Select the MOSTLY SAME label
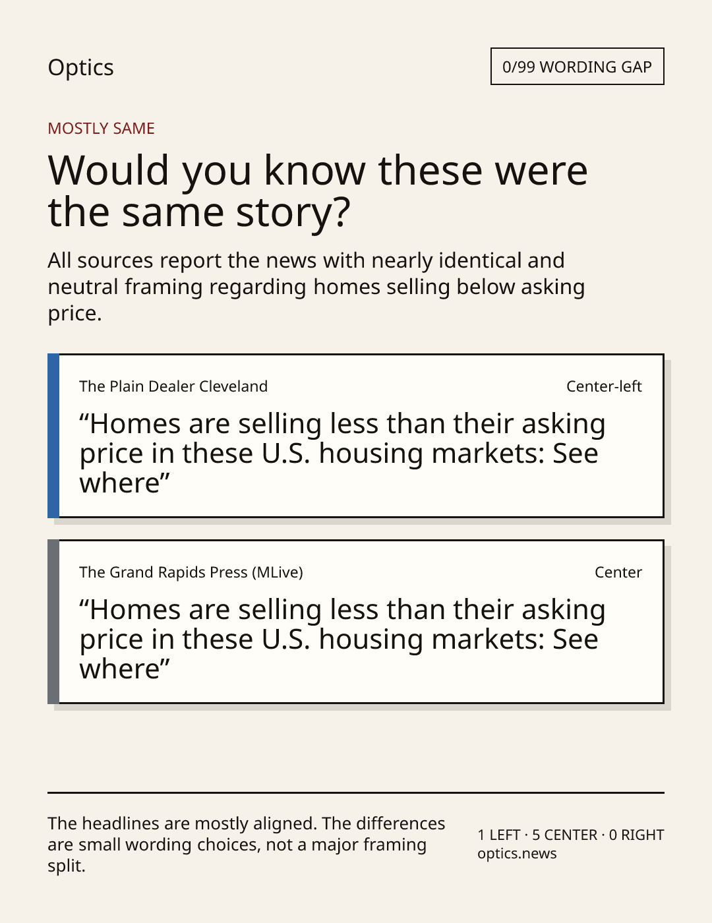Screen dimensions: 712x923 101,129
